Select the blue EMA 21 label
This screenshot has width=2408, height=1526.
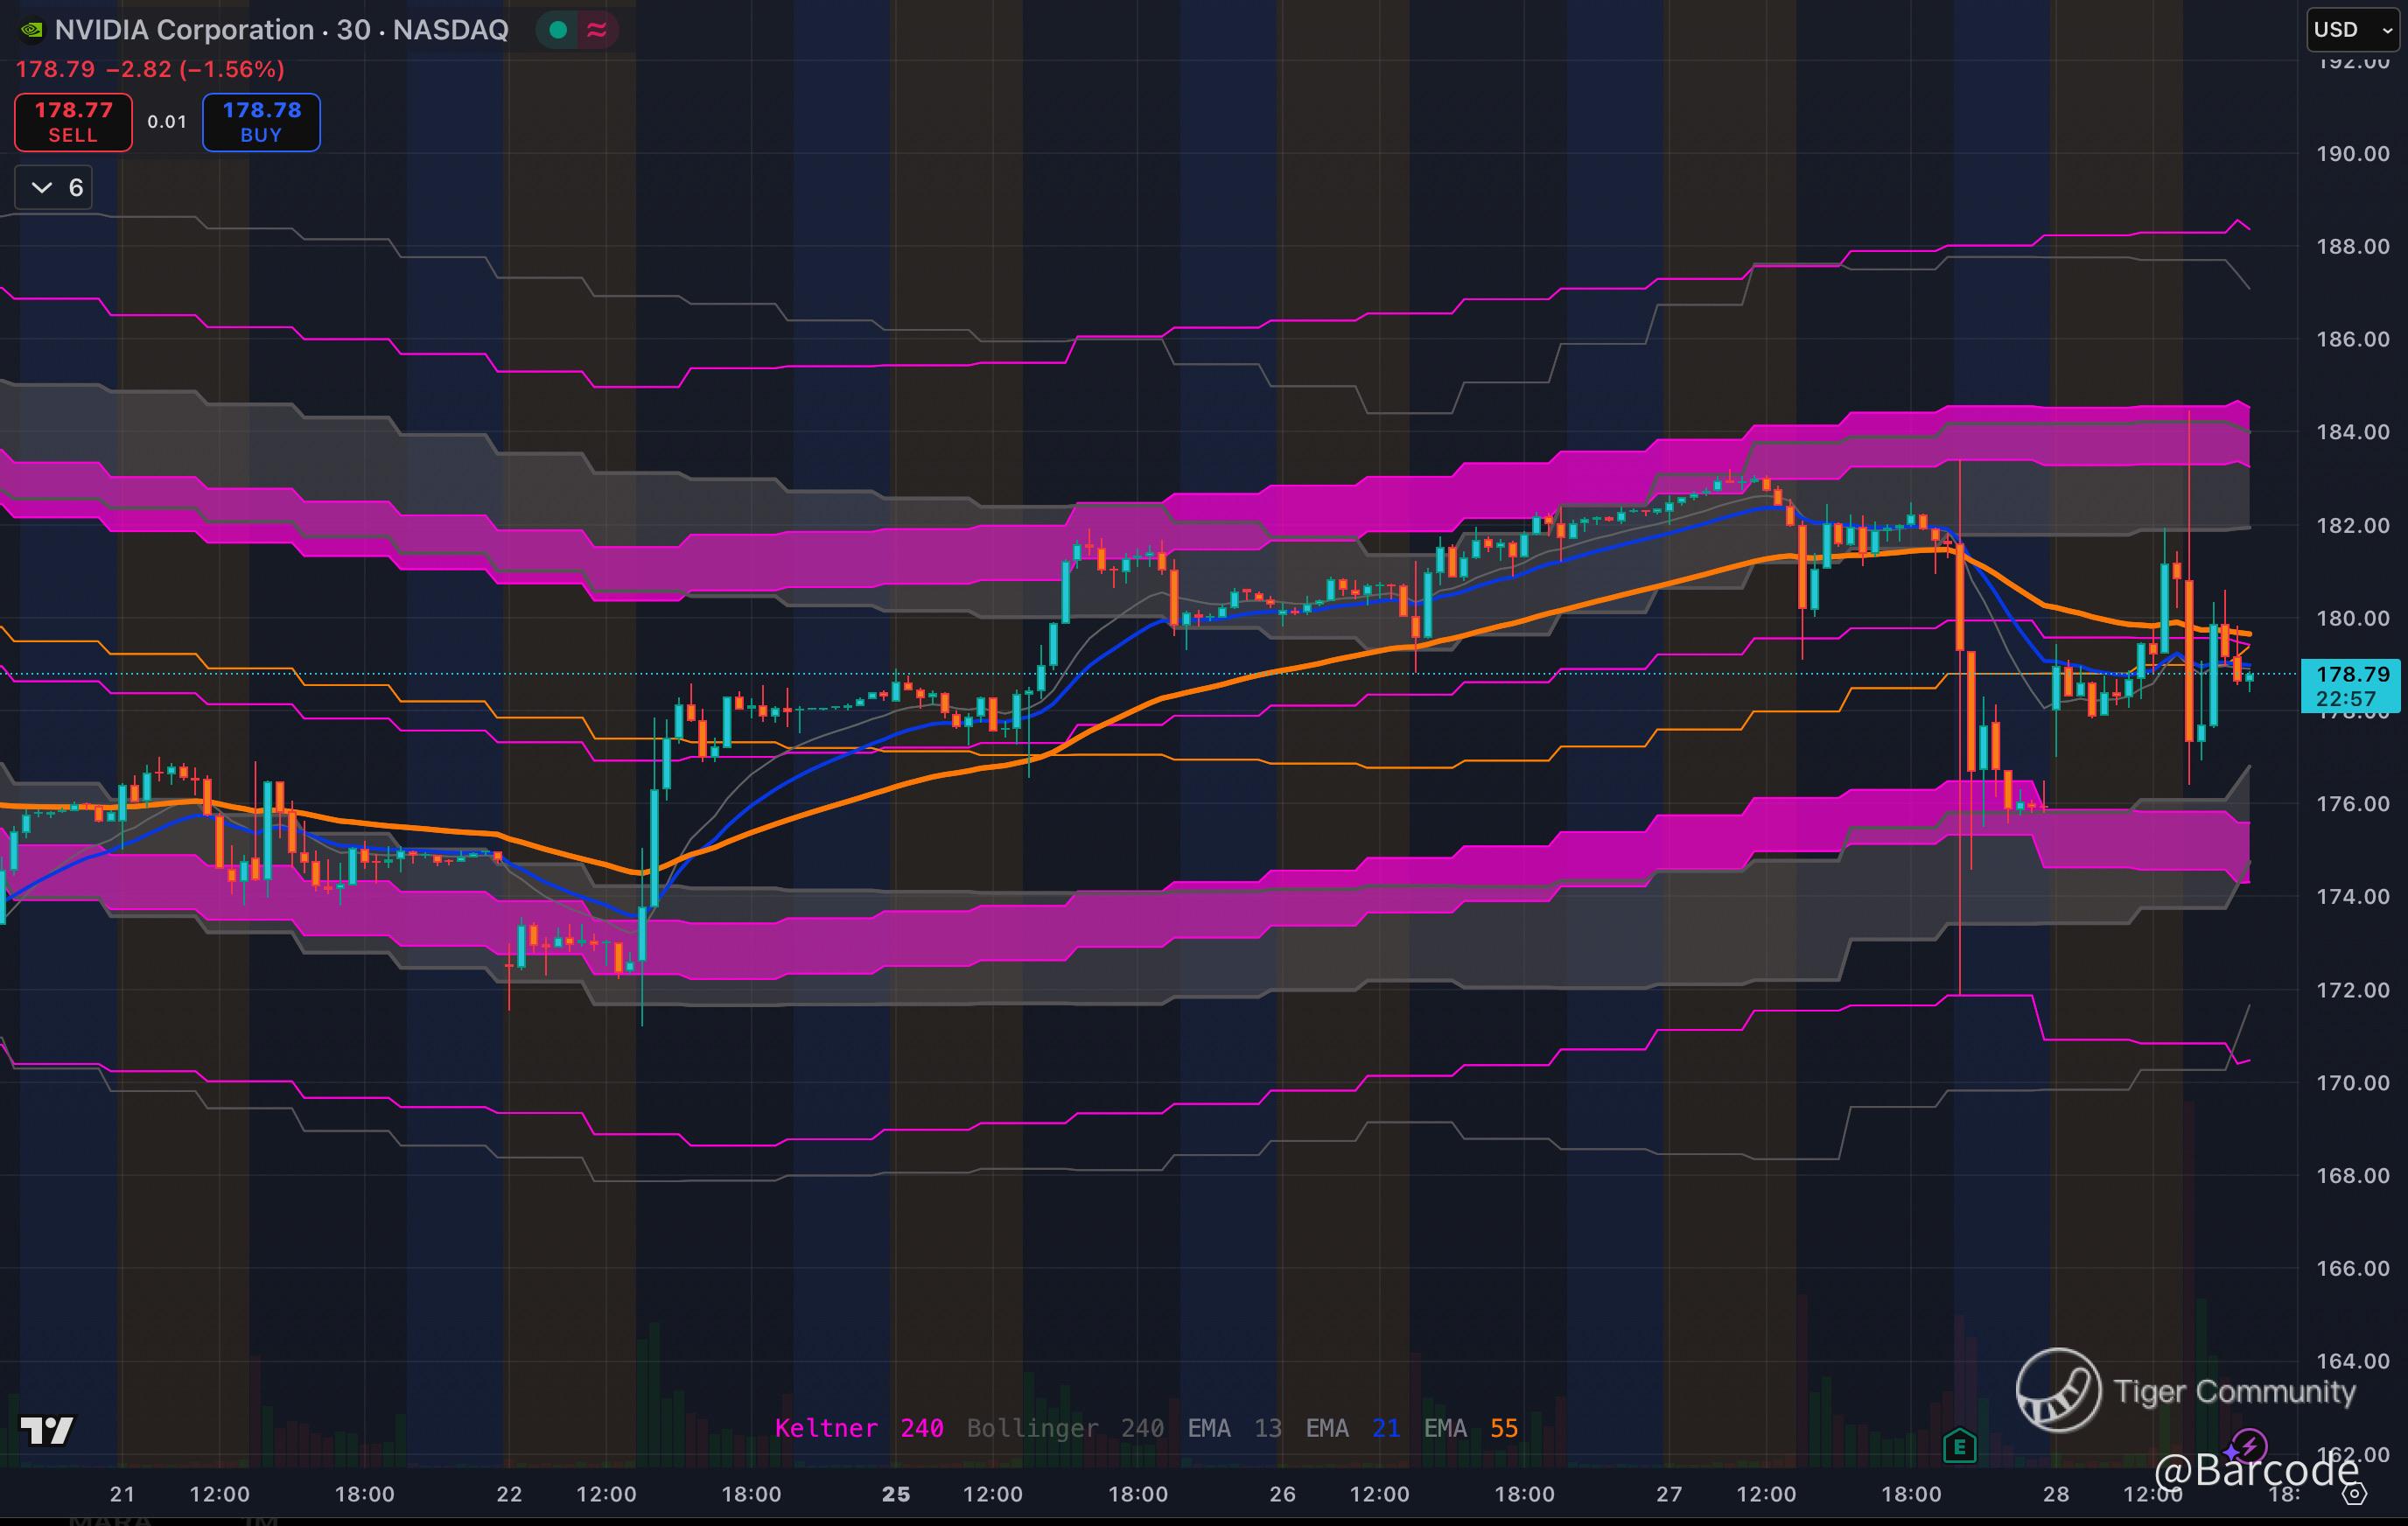click(x=1352, y=1428)
